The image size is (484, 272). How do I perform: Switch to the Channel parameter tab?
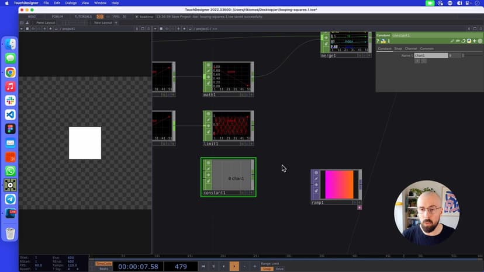(x=411, y=48)
